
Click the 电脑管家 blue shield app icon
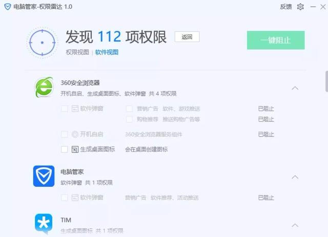[x=44, y=176]
